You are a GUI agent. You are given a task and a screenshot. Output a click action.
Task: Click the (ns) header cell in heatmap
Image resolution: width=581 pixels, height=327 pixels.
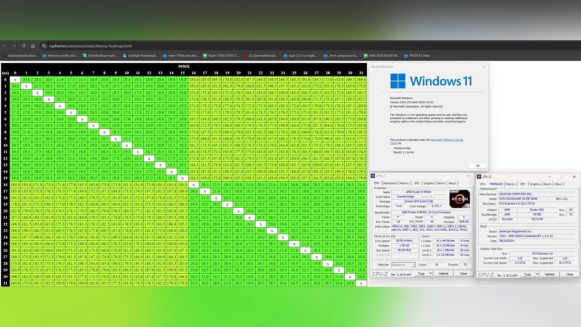coord(5,73)
